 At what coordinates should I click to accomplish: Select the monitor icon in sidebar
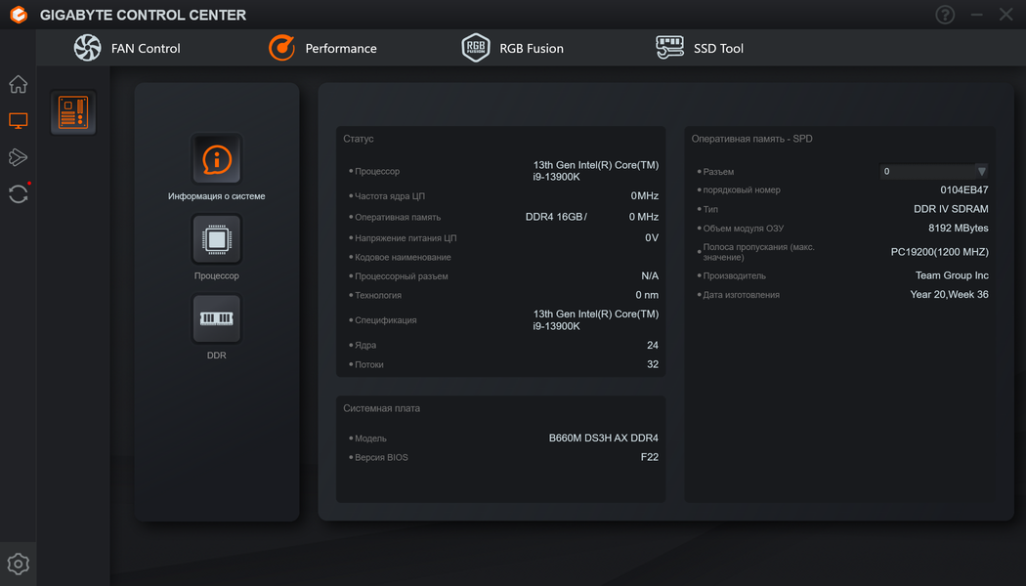[19, 120]
